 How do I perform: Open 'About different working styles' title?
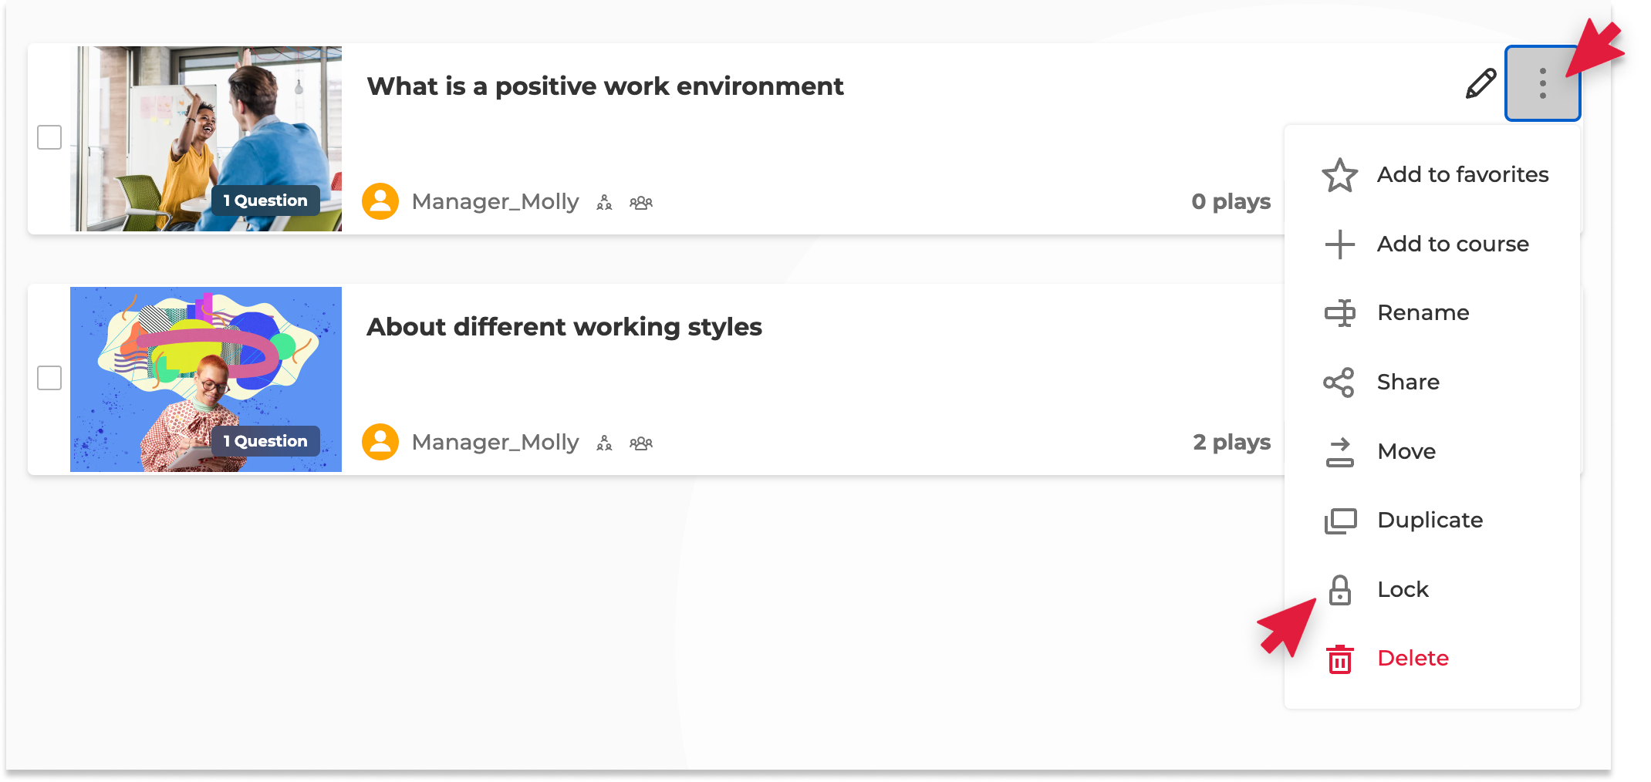point(564,327)
